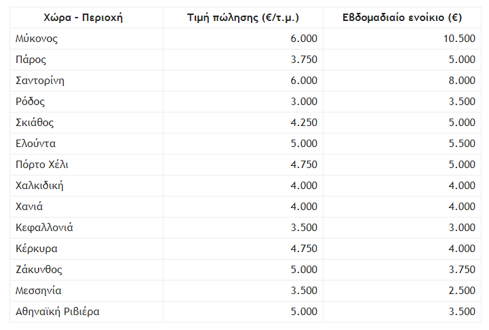Click the Σκιάθος sale price 4.250
This screenshot has width=489, height=330.
[x=304, y=123]
